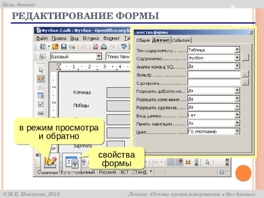Click ellipsis button next to Фильтр field

(245, 74)
